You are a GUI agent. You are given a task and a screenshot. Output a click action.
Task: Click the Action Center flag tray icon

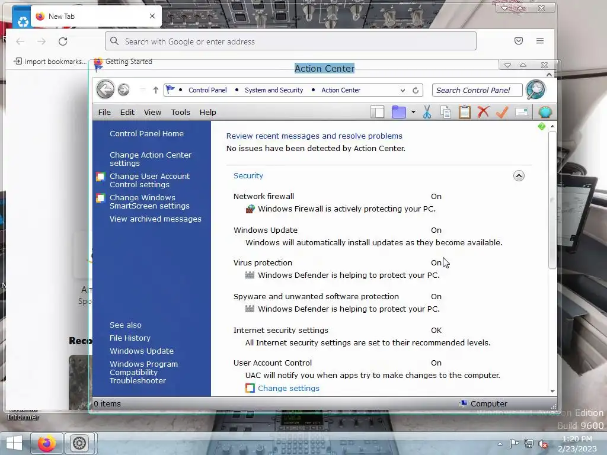click(514, 443)
